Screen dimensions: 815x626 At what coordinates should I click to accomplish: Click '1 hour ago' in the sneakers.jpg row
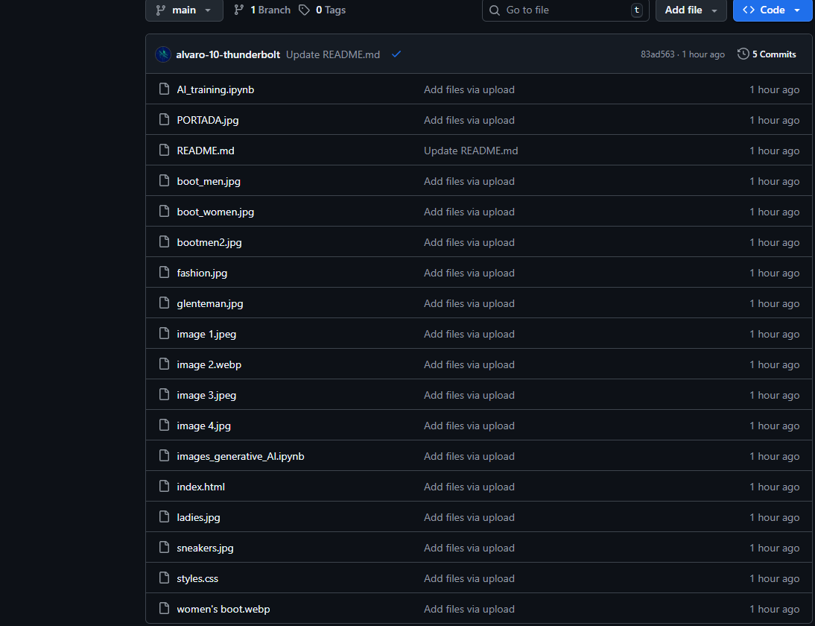tap(775, 548)
